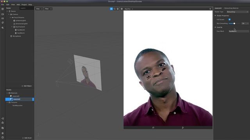
Task: Click the Add Asset button
Action: pyautogui.click(x=27, y=138)
